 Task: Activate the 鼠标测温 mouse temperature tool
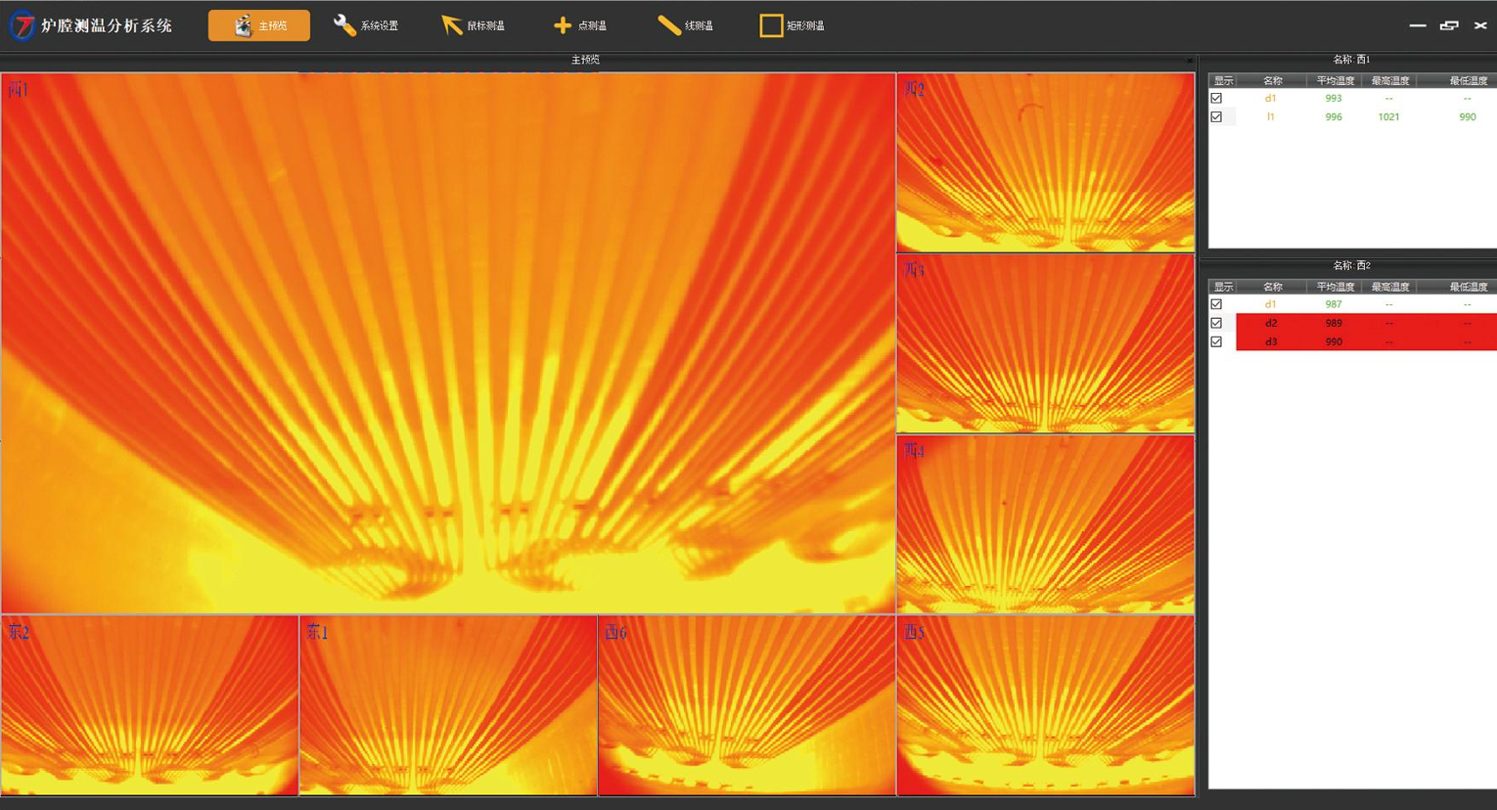[473, 25]
